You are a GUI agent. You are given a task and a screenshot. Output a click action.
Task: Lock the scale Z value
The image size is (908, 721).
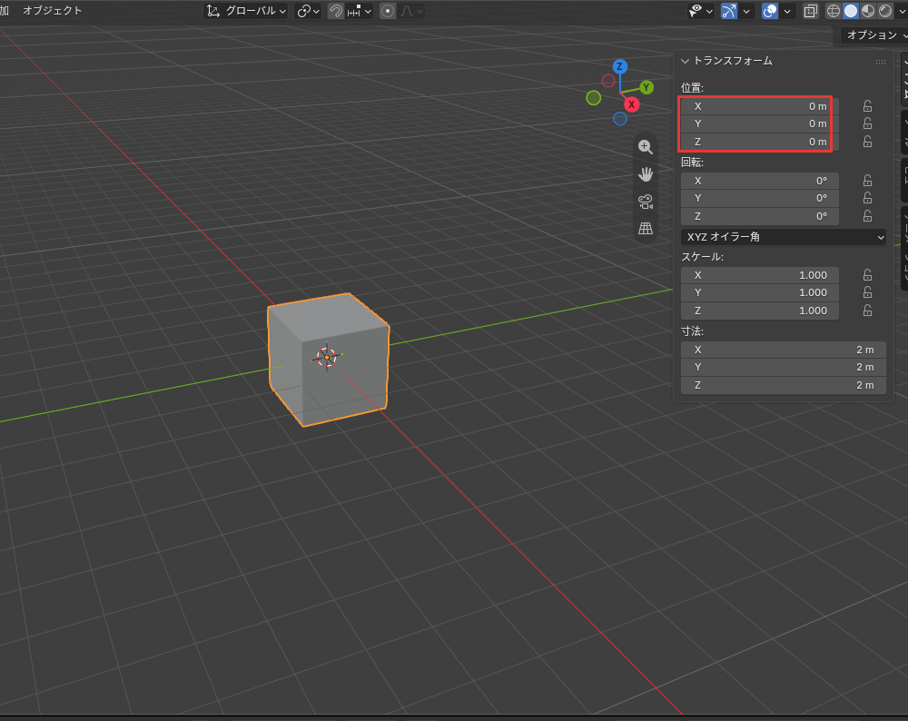pyautogui.click(x=867, y=311)
